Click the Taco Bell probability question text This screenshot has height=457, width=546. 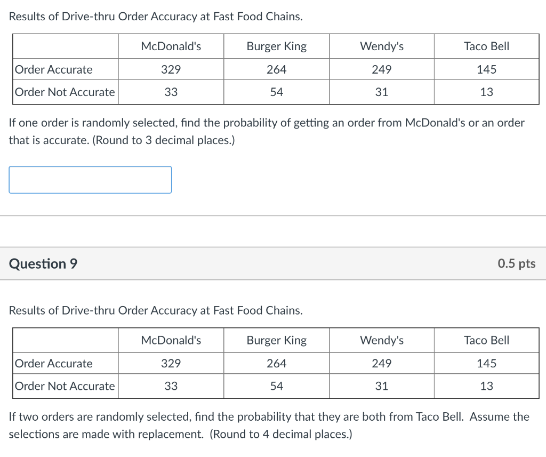[269, 425]
